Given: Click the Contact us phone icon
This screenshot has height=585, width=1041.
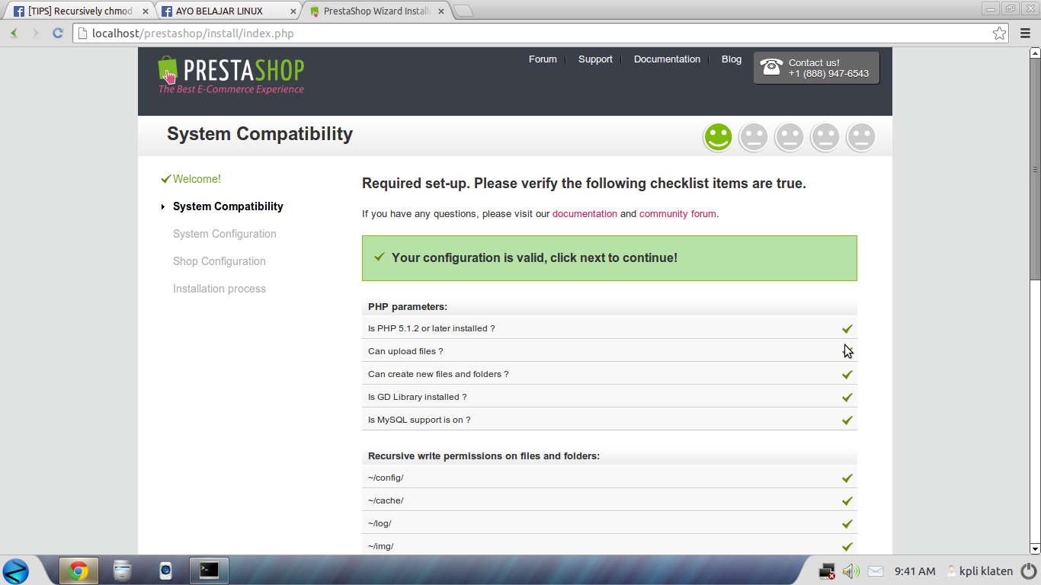Looking at the screenshot, I should 771,67.
